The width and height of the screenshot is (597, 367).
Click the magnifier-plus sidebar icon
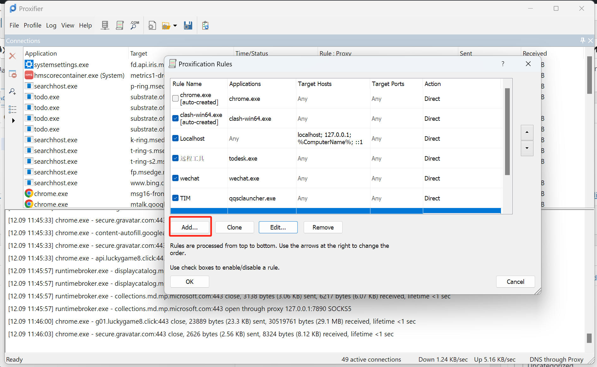[x=13, y=92]
